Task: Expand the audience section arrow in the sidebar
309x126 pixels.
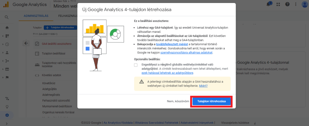Action: pyautogui.click(x=3, y=53)
